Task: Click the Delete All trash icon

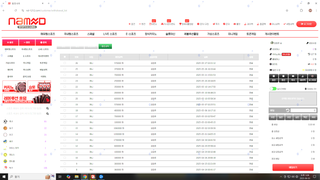Action: (305, 88)
